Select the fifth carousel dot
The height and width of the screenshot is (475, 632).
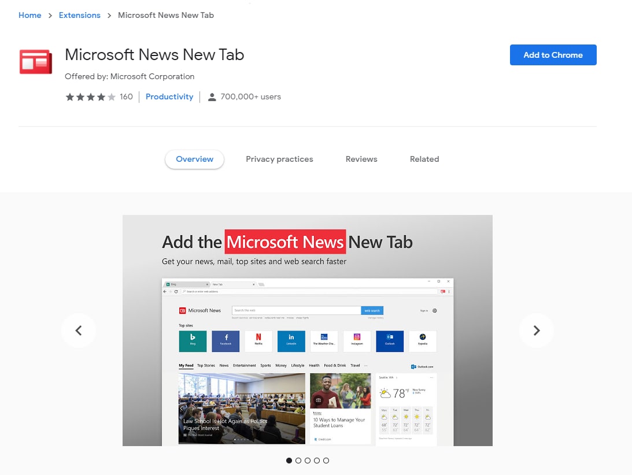coord(326,461)
